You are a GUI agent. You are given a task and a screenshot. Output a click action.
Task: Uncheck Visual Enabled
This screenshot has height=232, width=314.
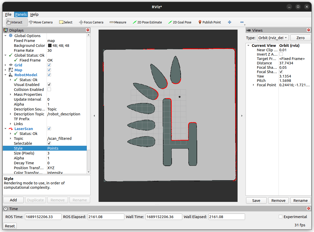(x=49, y=85)
